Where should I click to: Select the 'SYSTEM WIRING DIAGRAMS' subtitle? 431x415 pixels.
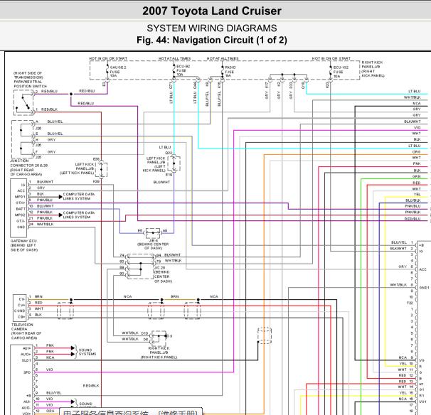coord(212,28)
